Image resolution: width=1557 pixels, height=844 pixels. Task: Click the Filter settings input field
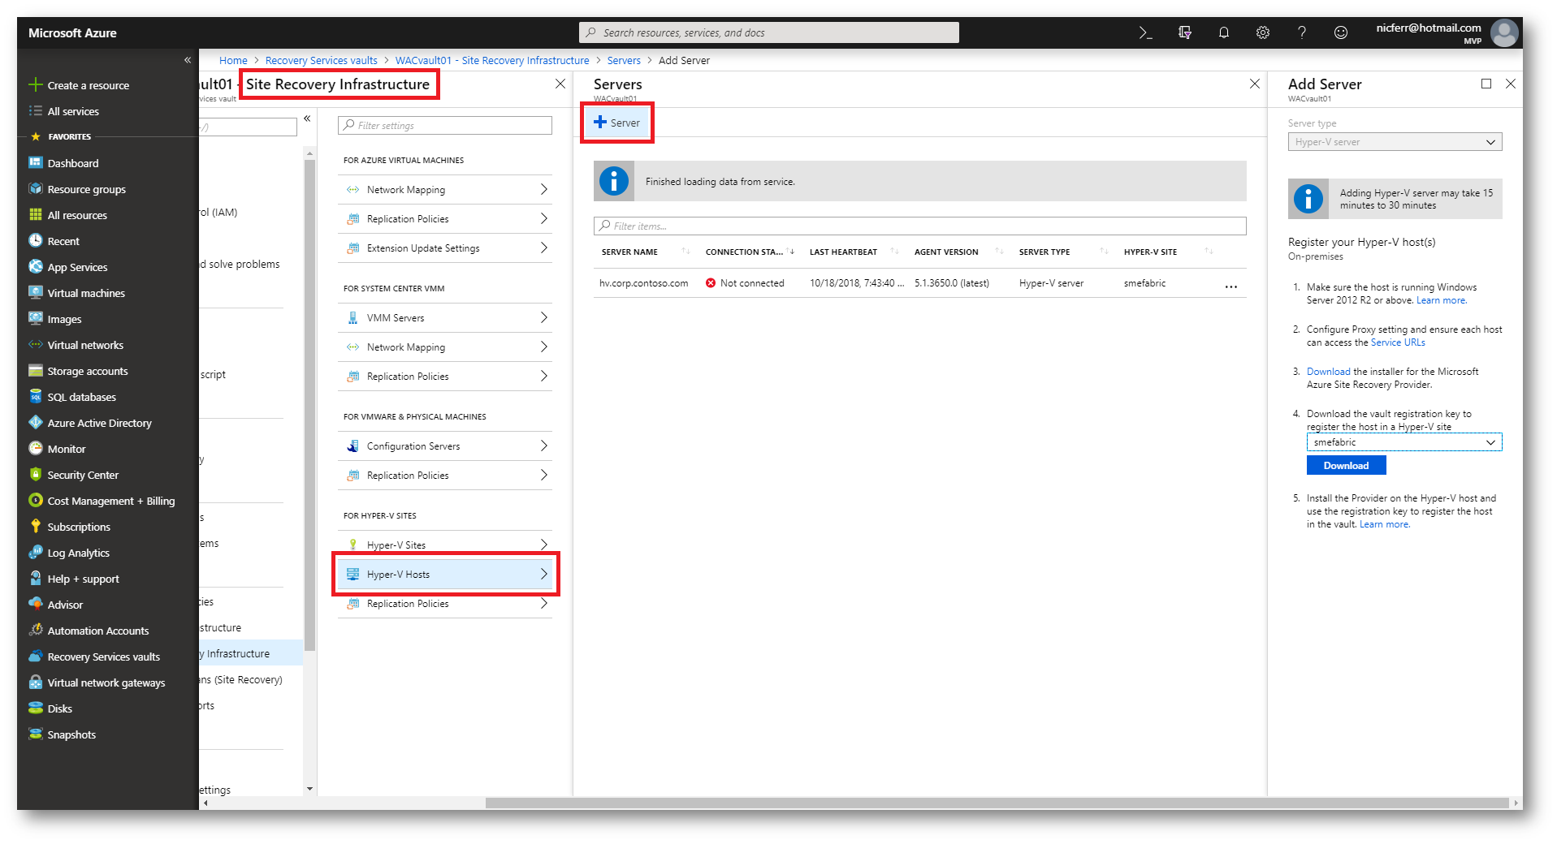click(x=445, y=126)
